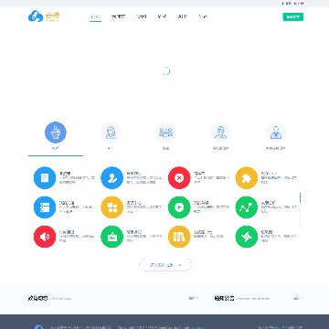The height and width of the screenshot is (329, 329).
Task: Open the green briefcase board feature icon
Action: tap(111, 237)
